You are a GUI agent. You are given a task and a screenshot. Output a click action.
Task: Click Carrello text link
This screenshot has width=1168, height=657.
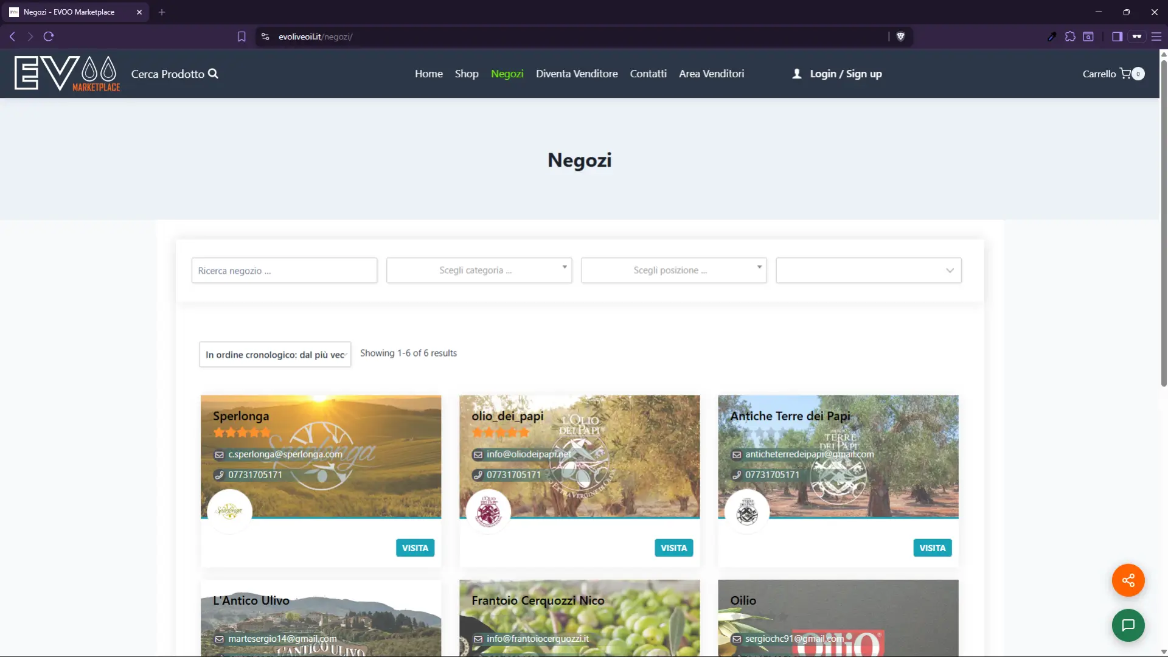[1099, 74]
